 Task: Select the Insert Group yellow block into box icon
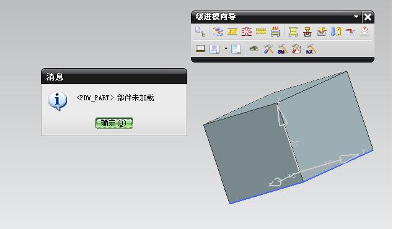(x=322, y=32)
